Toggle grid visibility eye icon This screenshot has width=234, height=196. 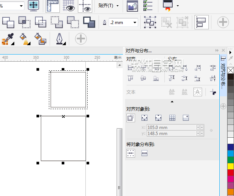point(69,6)
